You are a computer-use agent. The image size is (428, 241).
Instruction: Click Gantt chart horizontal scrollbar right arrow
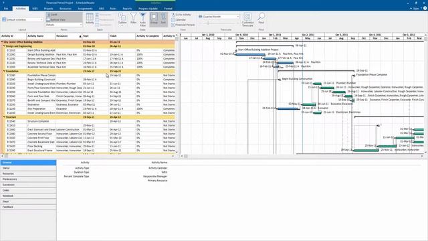pos(422,156)
